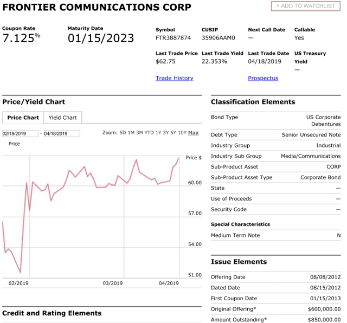Switch to the Yield Chart tab
This screenshot has height=323, width=347.
[62, 118]
